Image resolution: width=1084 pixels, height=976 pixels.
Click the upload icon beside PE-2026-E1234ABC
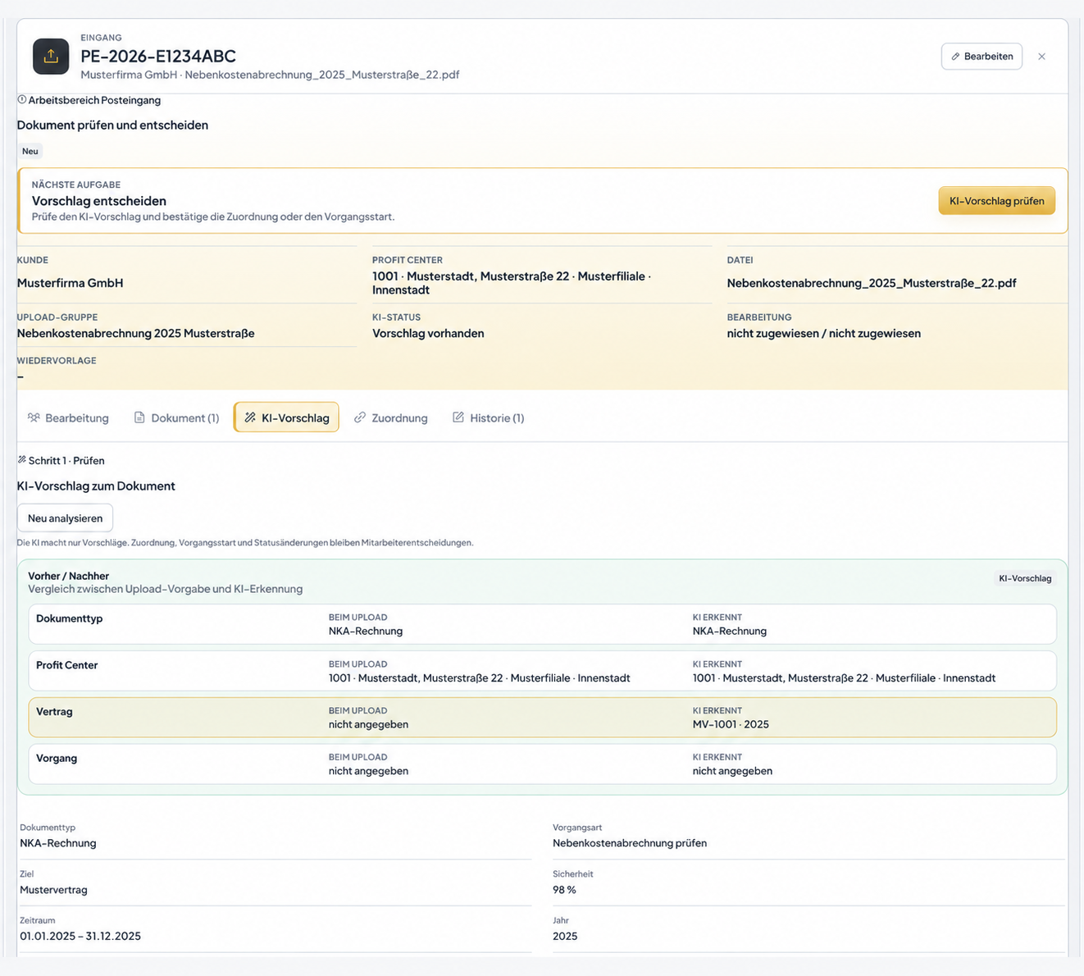(x=51, y=57)
